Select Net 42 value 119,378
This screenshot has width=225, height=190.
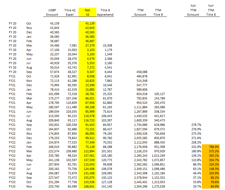click(89, 116)
